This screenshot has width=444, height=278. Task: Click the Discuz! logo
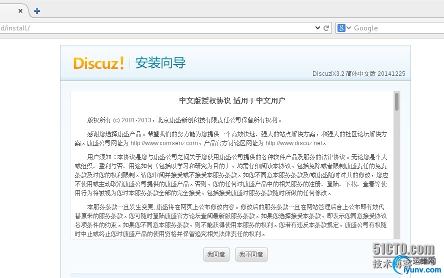(x=98, y=63)
